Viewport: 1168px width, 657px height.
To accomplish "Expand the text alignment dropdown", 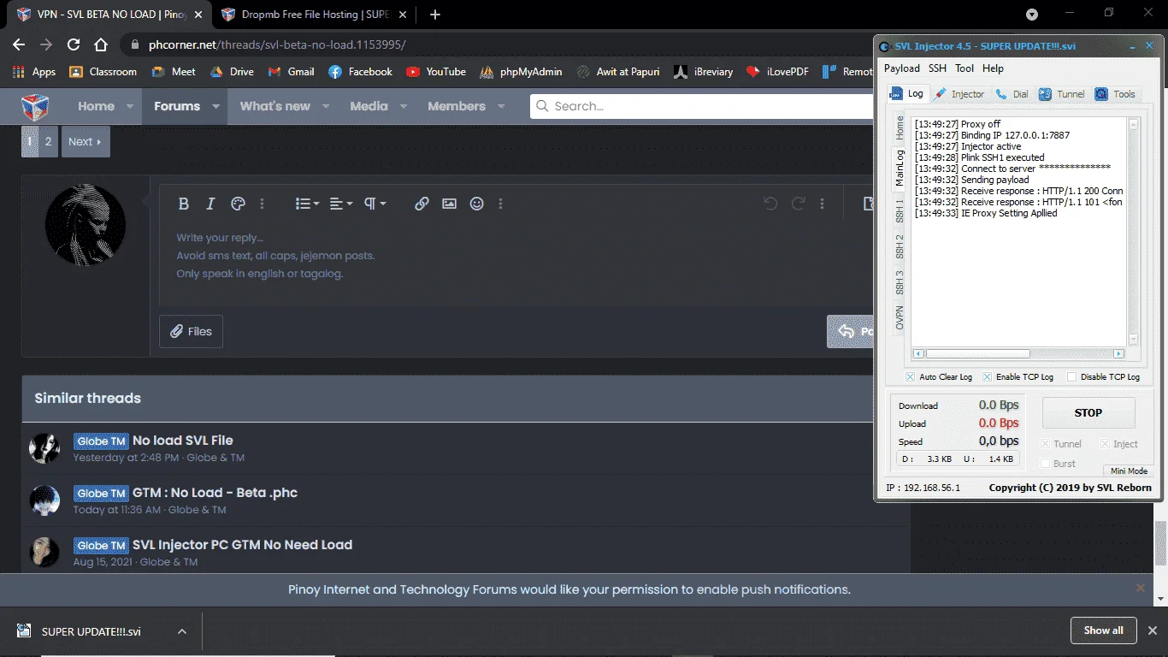I will 341,204.
